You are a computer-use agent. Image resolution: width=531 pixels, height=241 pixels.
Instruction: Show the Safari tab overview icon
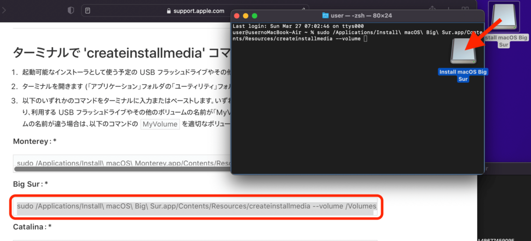pyautogui.click(x=466, y=10)
